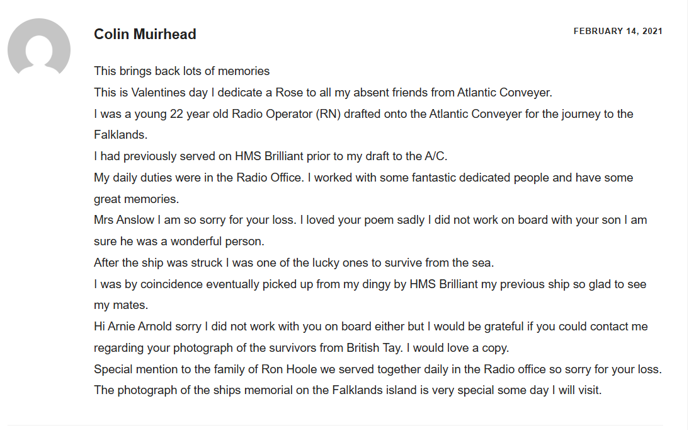Click the February 14, 2021 comment date

click(x=618, y=32)
